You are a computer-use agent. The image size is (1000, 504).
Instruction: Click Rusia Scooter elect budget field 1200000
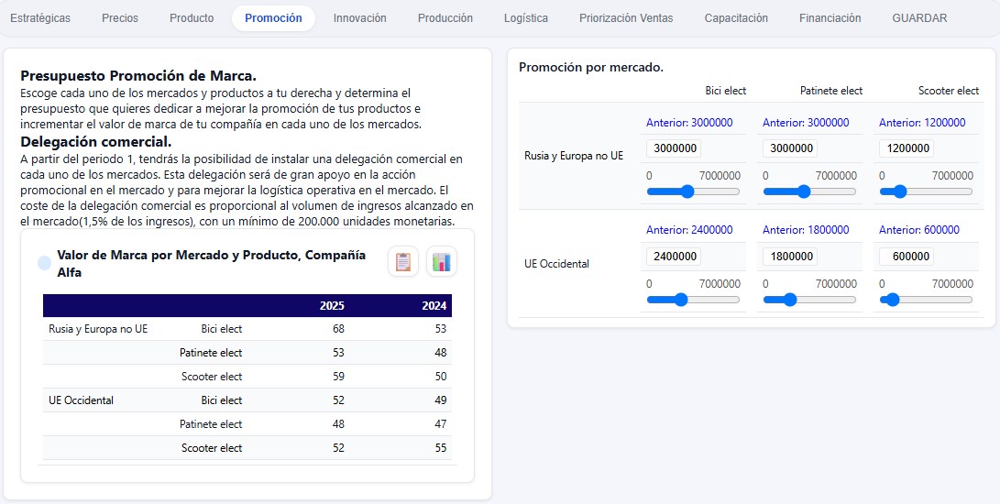pos(907,148)
